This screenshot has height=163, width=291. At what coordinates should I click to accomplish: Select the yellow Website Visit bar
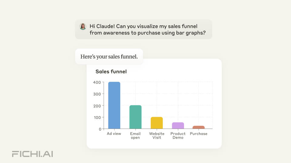point(157,123)
